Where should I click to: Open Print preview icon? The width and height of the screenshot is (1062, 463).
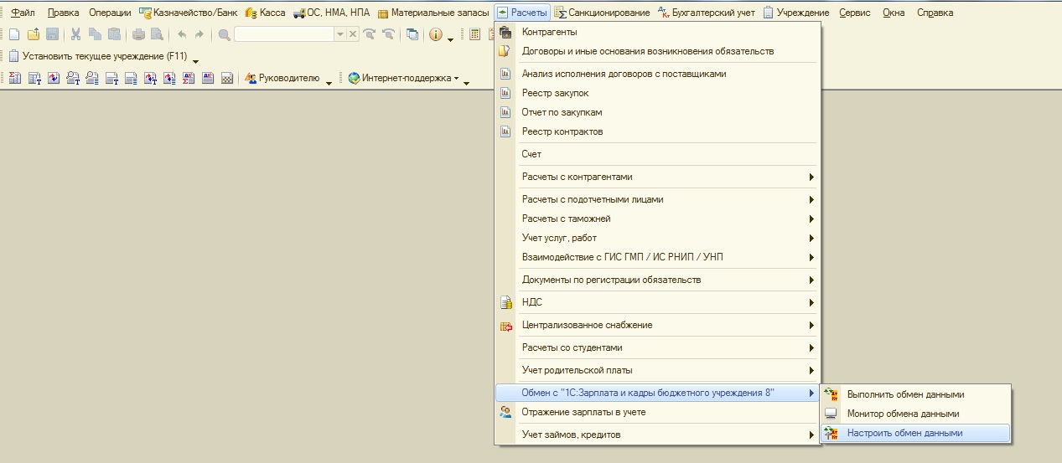point(157,34)
